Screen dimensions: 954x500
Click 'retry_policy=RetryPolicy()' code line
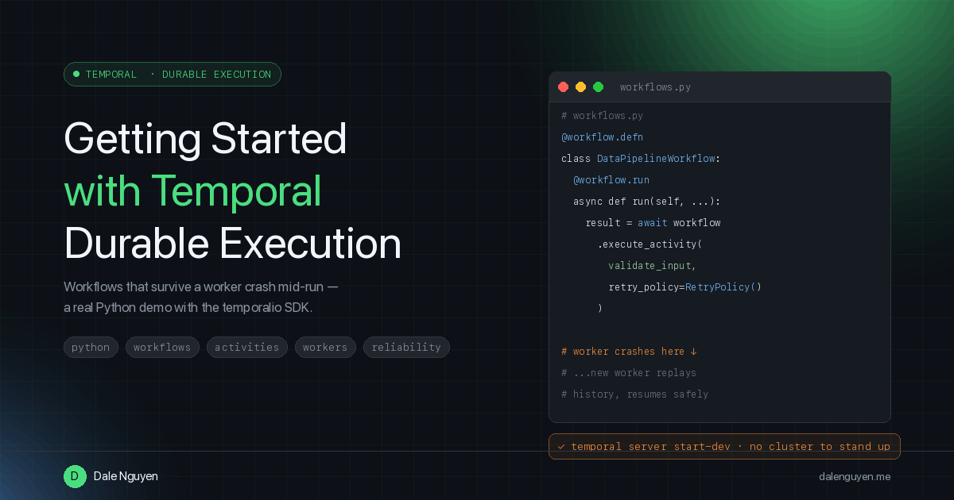coord(685,287)
